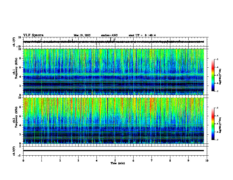Click the "ch.3(V)" axis label
The width and height of the screenshot is (233, 180).
tap(14, 151)
